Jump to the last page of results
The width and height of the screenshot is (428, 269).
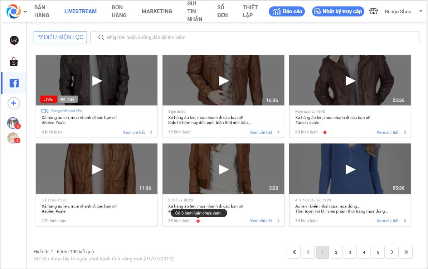click(x=406, y=252)
